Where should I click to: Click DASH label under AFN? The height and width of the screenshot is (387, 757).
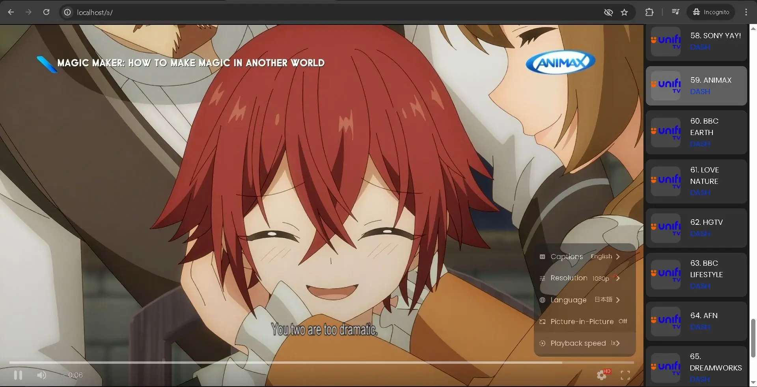(700, 327)
